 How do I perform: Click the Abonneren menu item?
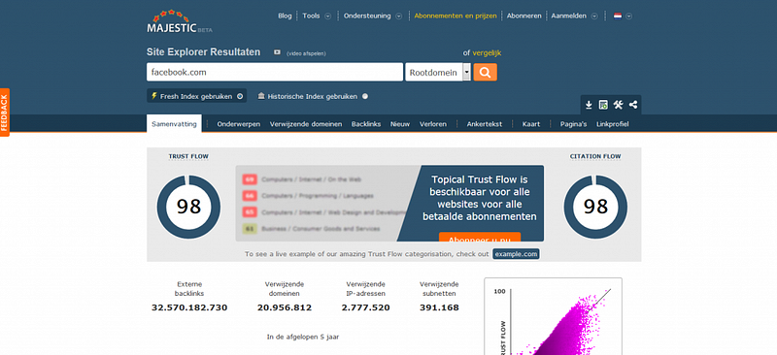[524, 16]
